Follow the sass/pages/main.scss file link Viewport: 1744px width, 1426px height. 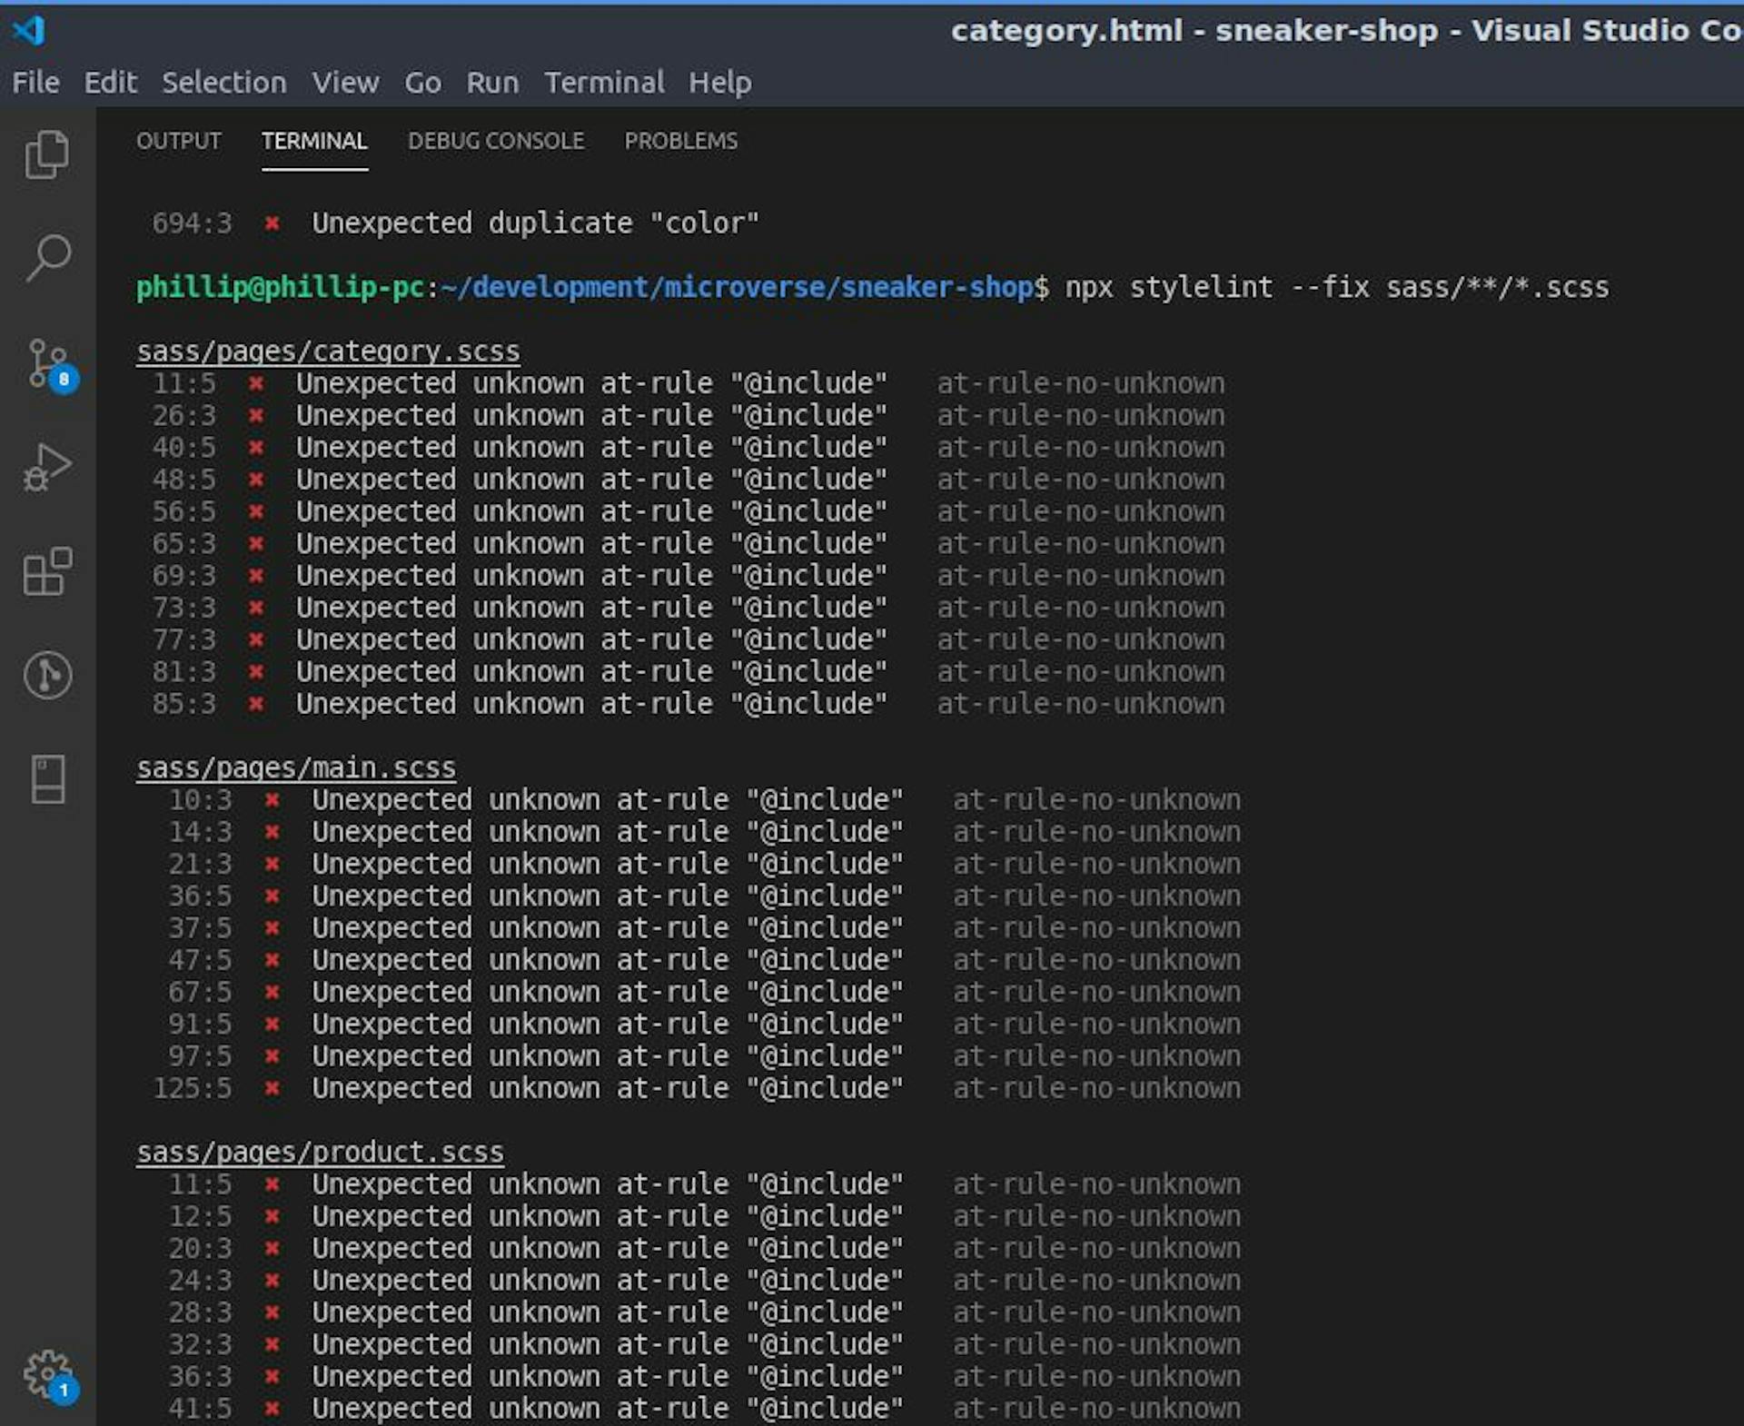click(x=296, y=768)
